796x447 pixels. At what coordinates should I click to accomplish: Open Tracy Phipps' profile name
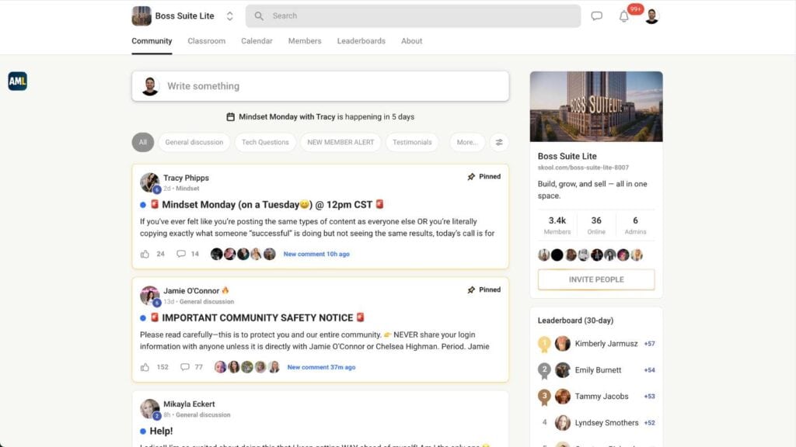click(186, 178)
